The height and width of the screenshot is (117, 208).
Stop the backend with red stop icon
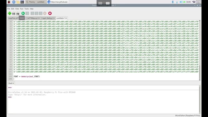[50, 13]
